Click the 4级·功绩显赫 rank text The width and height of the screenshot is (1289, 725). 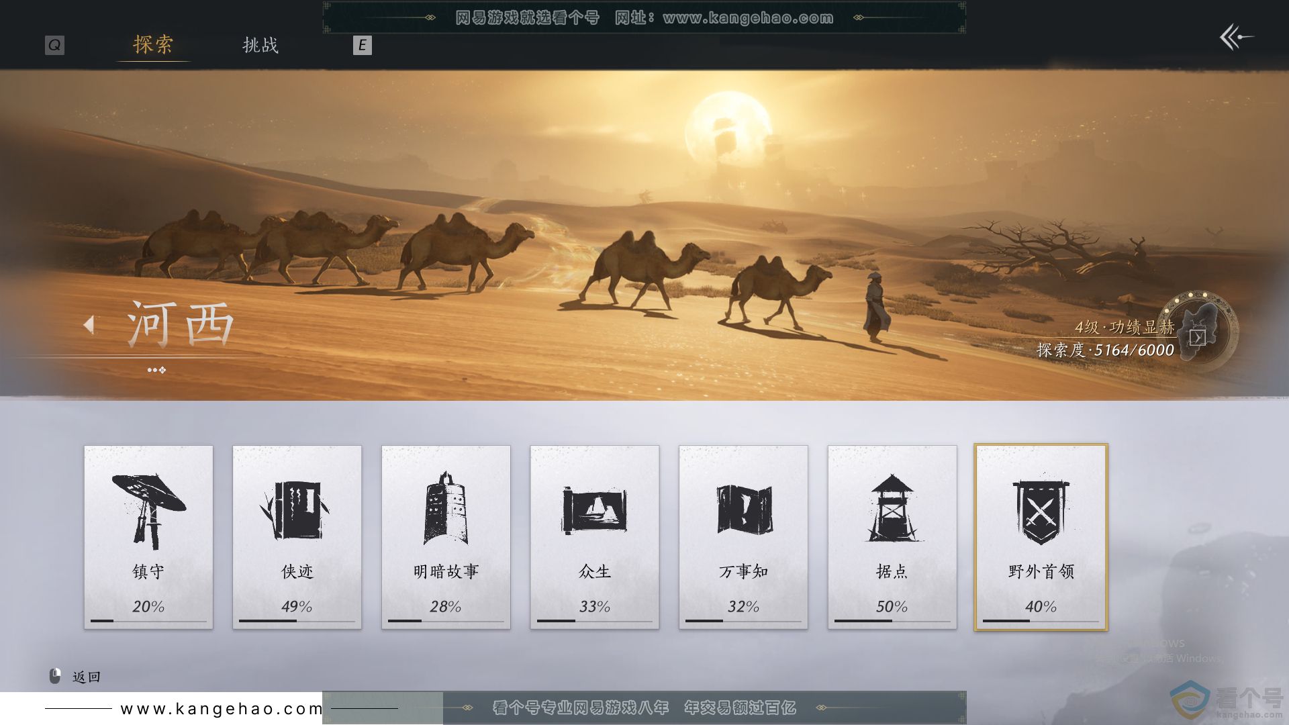point(1125,327)
